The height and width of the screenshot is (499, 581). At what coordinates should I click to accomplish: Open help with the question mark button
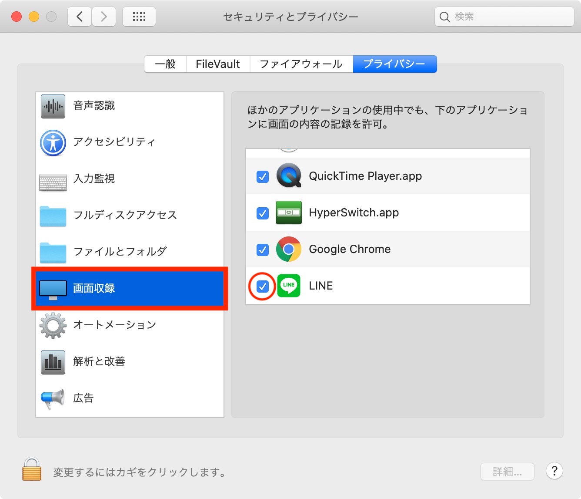point(554,471)
